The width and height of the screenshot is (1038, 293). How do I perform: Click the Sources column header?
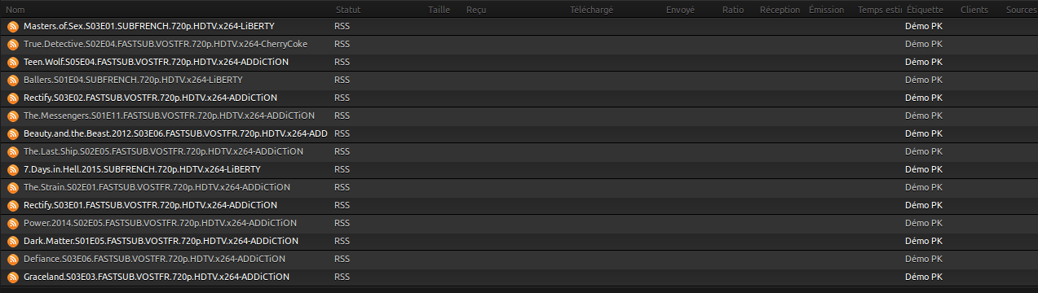point(1020,9)
